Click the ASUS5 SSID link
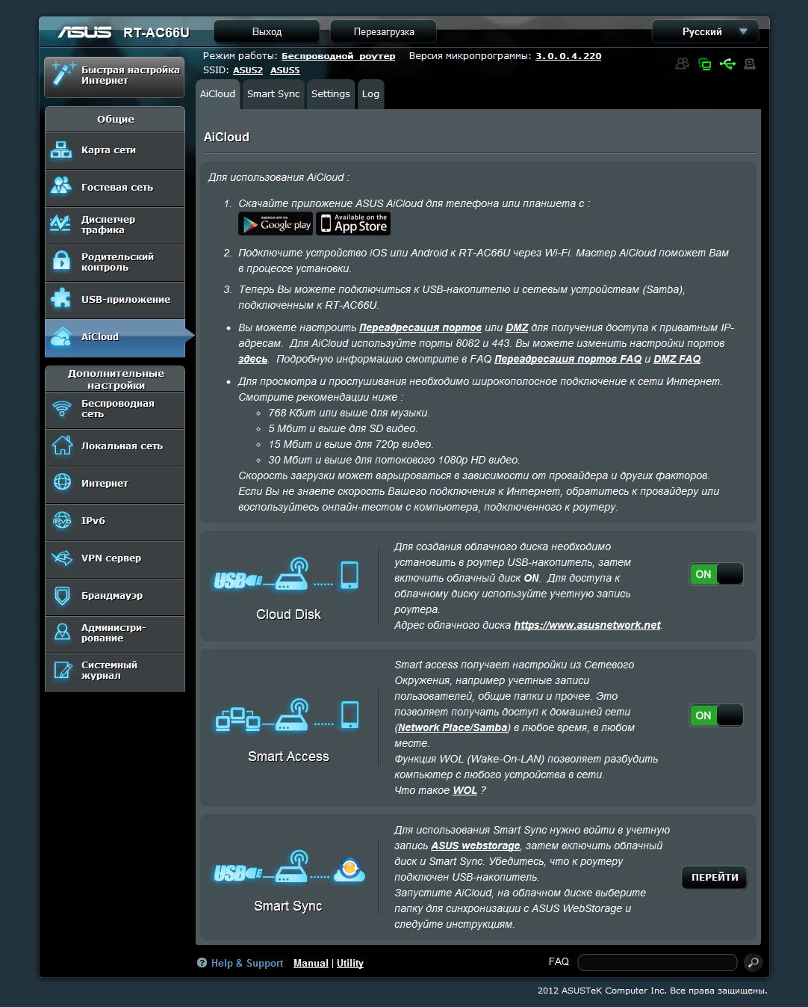Viewport: 808px width, 1007px height. 285,70
